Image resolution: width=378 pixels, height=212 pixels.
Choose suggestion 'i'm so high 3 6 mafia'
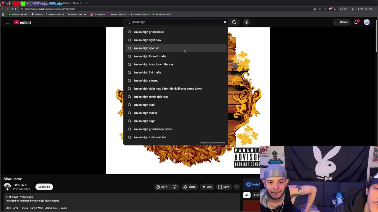click(x=176, y=72)
